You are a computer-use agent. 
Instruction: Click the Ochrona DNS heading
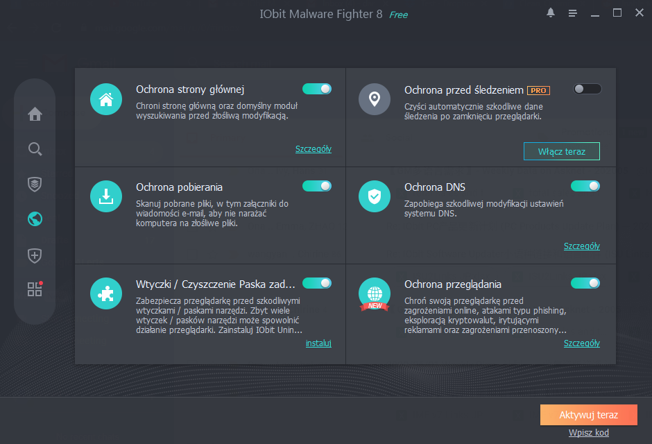tap(434, 187)
